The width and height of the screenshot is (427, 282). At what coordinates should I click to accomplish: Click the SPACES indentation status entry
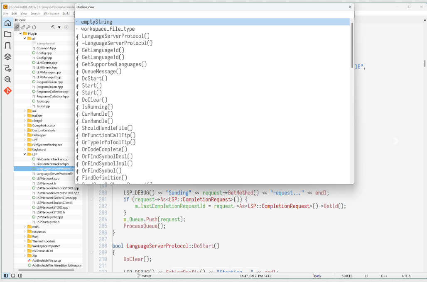click(x=347, y=276)
